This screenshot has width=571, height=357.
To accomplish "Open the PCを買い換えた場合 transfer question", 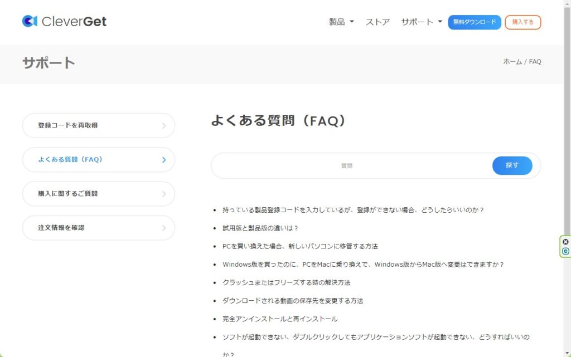I will [300, 246].
